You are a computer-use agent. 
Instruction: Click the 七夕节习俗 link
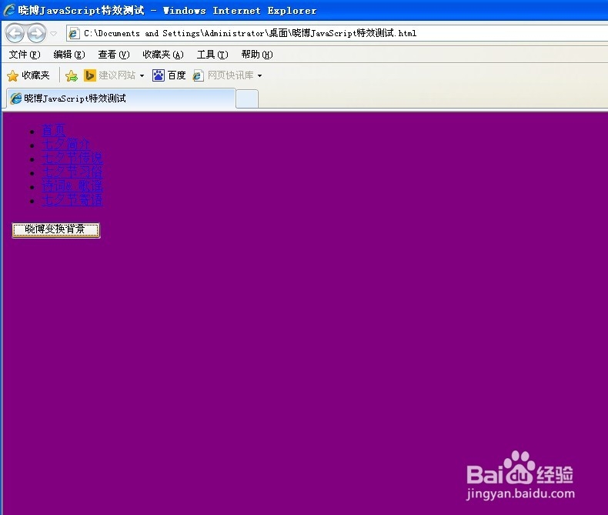pyautogui.click(x=72, y=172)
